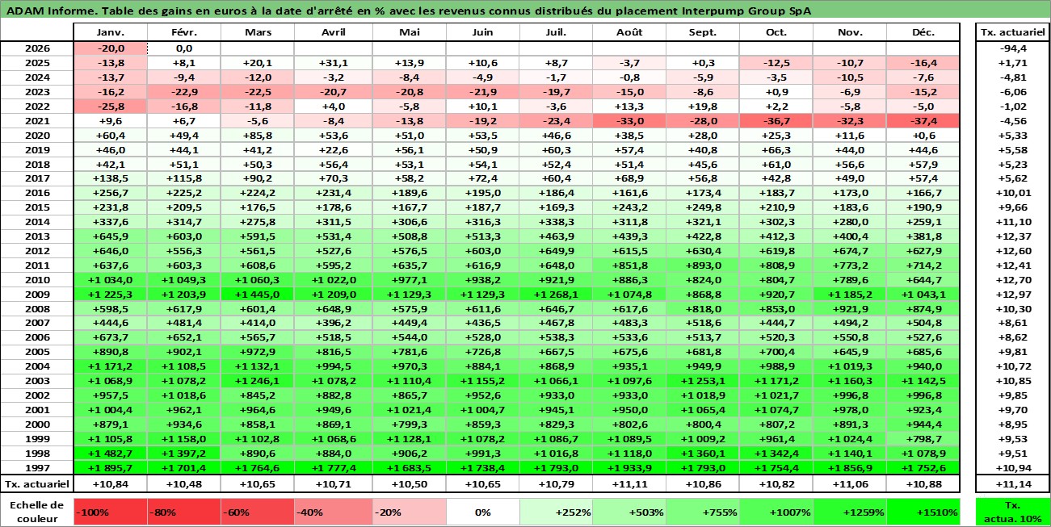Screen dimensions: 1051x527
Task: Select the +31,1 cell in the 2025 row
Action: (x=333, y=62)
